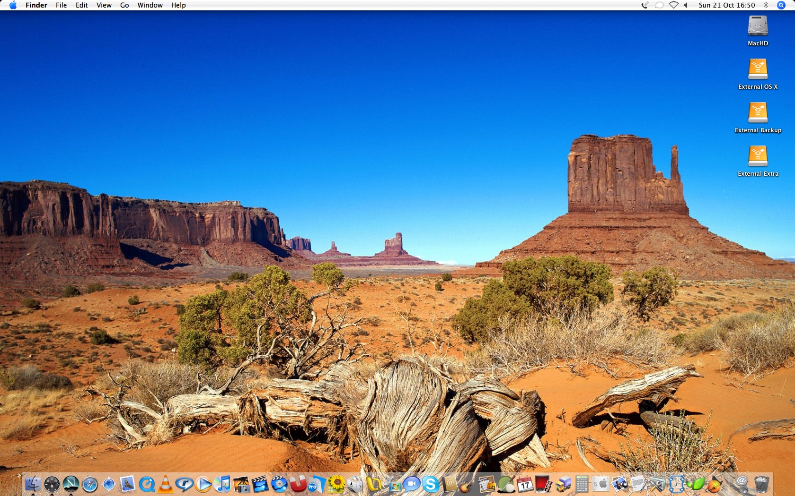This screenshot has width=795, height=496.
Task: Open Spotlight search in menu bar
Action: [x=781, y=5]
